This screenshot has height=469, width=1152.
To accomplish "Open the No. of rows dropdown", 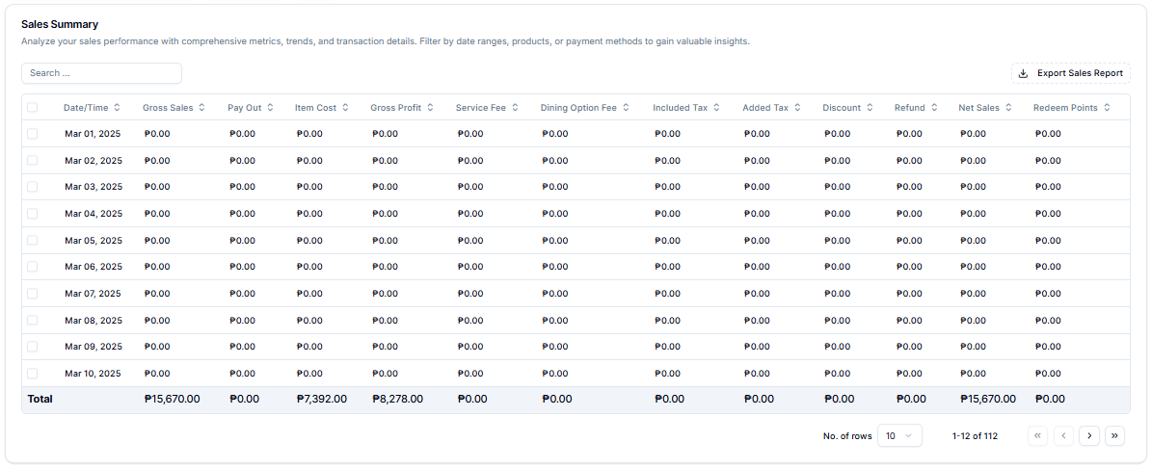I will point(899,436).
